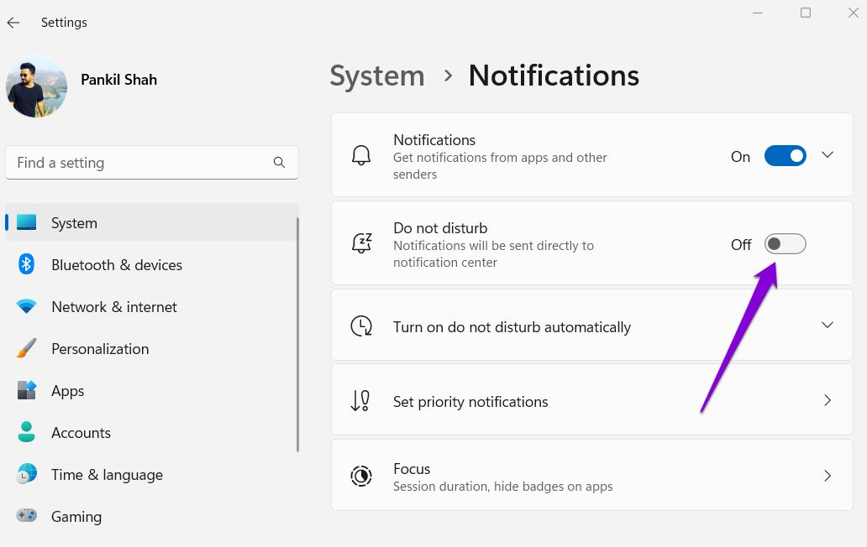The height and width of the screenshot is (547, 867).
Task: Open Gaming settings
Action: pos(152,516)
